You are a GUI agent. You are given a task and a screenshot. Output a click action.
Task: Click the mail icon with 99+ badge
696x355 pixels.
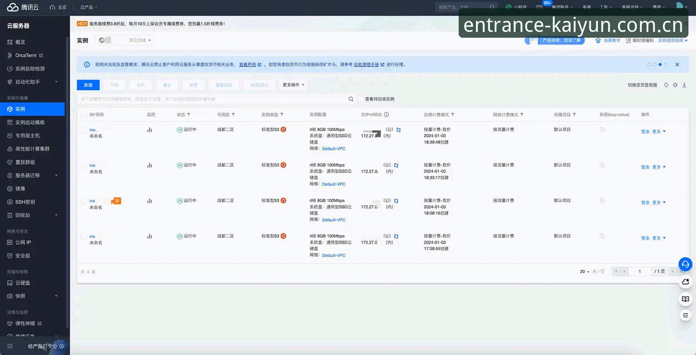[x=540, y=7]
